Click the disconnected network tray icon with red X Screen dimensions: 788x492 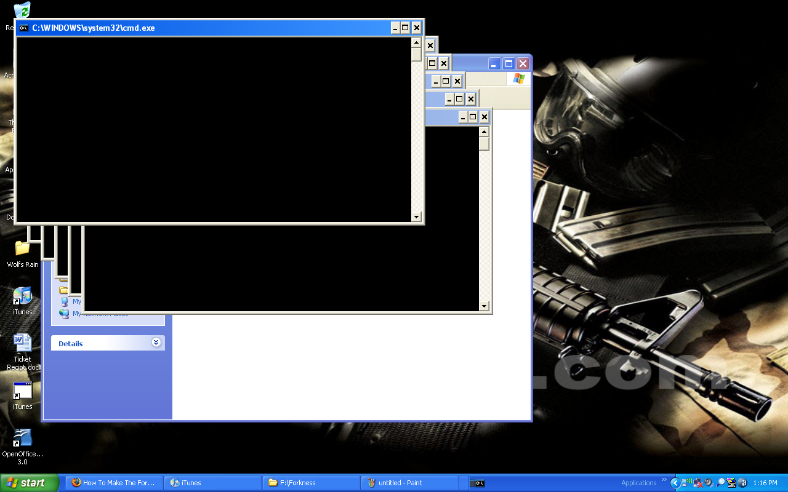[698, 483]
